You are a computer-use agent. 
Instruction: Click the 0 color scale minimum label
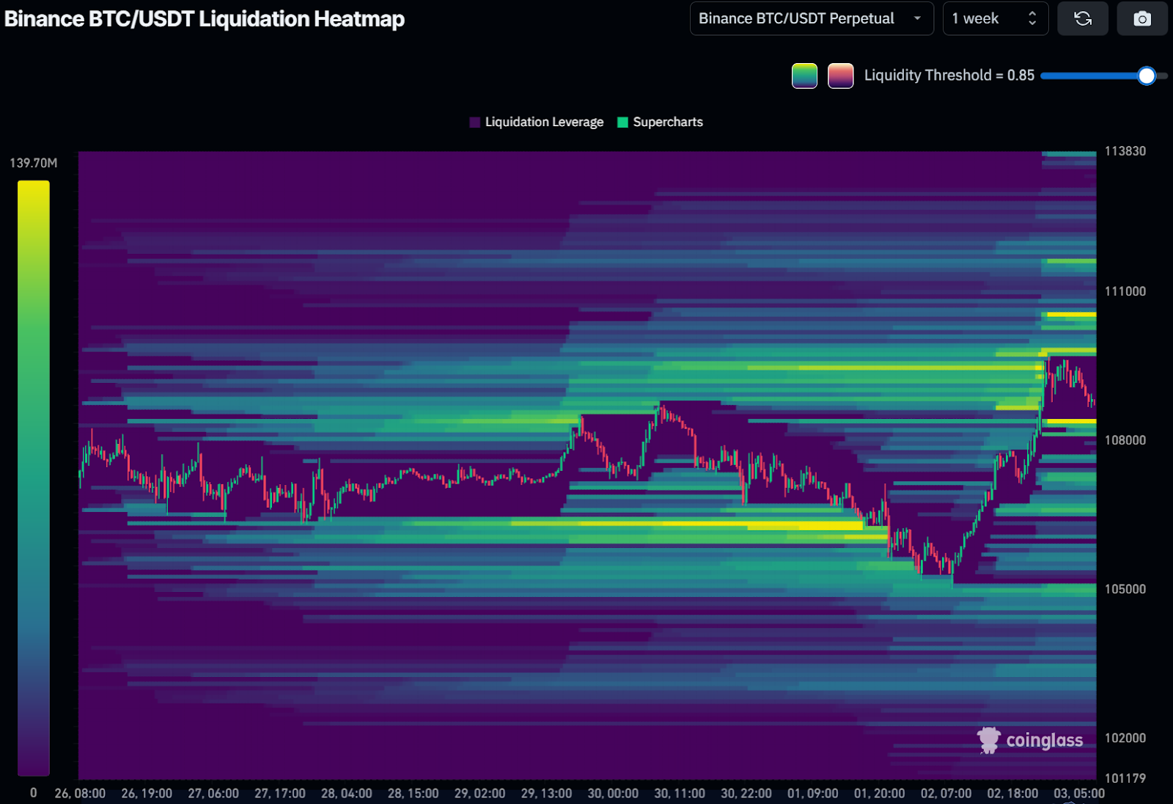click(x=33, y=793)
